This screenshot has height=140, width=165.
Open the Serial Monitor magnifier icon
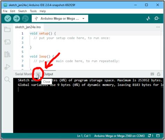[157, 18]
